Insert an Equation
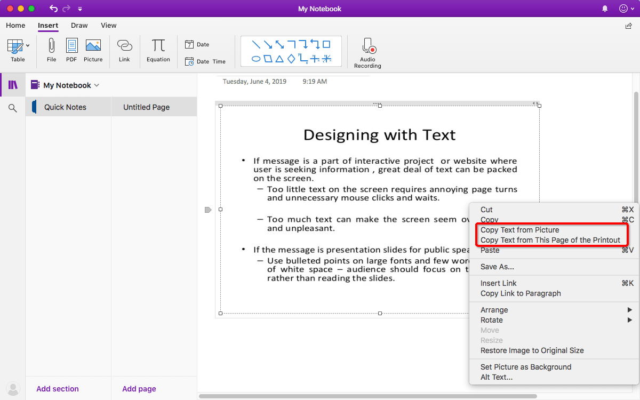This screenshot has height=400, width=640. (158, 51)
